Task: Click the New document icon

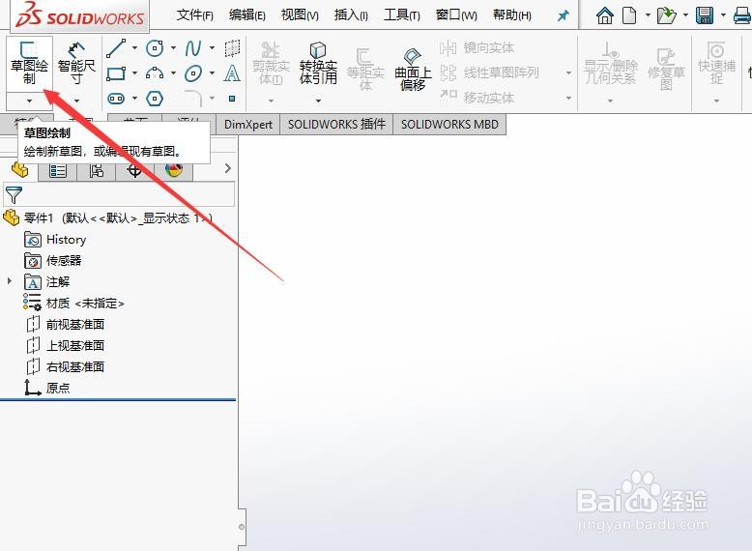Action: 629,15
